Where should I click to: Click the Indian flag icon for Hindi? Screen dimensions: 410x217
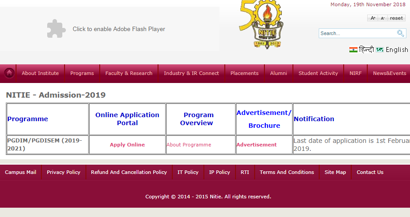click(353, 50)
